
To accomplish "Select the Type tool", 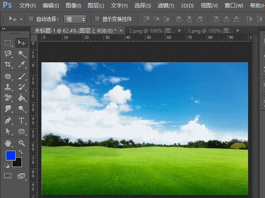I will tap(22, 120).
